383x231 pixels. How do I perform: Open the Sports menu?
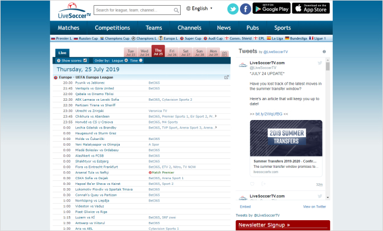(x=282, y=28)
